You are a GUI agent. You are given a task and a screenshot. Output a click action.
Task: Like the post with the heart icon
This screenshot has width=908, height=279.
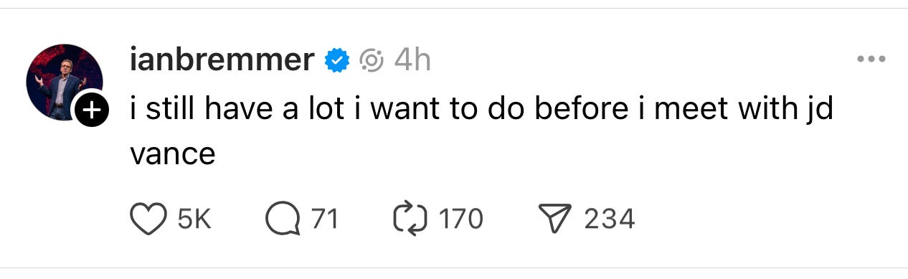147,219
